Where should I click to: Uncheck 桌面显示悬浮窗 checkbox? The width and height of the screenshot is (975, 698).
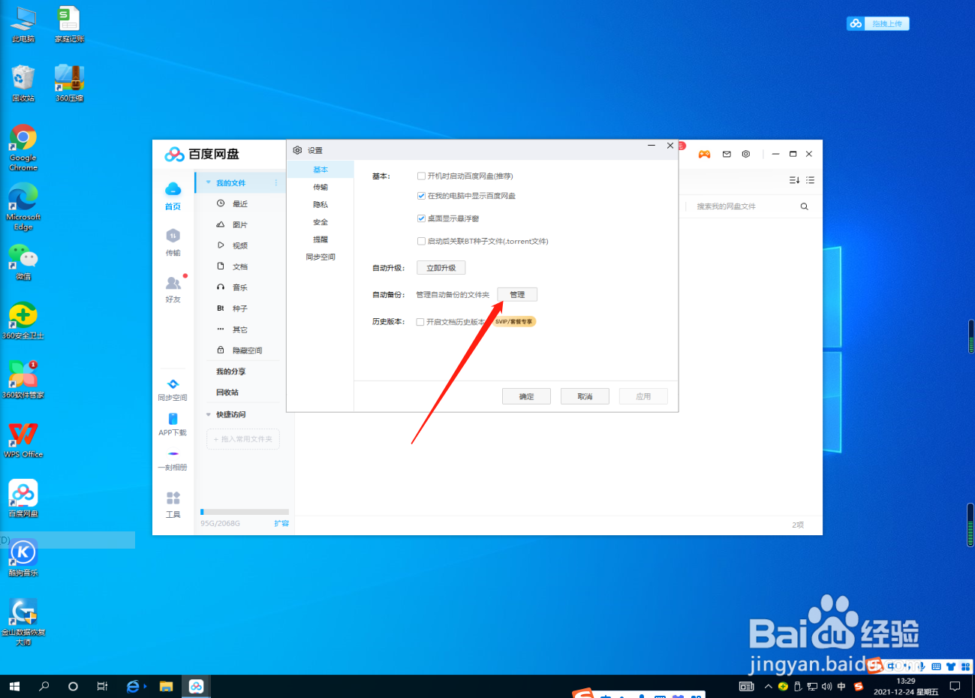[421, 218]
